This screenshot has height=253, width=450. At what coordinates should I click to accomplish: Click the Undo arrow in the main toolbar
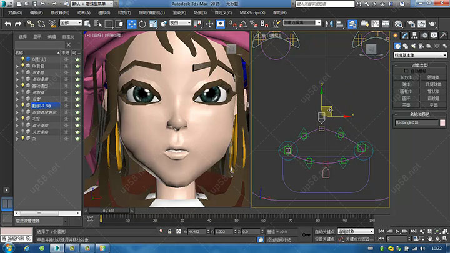(x=7, y=24)
